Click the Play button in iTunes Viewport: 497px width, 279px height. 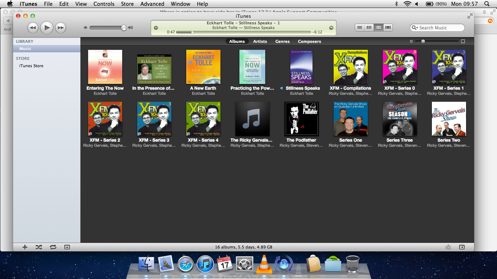(47, 28)
